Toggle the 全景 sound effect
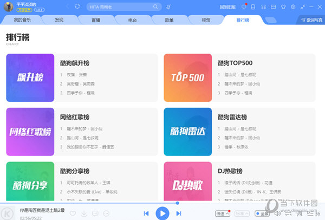Viewport: 325px width, 220px height. pyautogui.click(x=262, y=213)
